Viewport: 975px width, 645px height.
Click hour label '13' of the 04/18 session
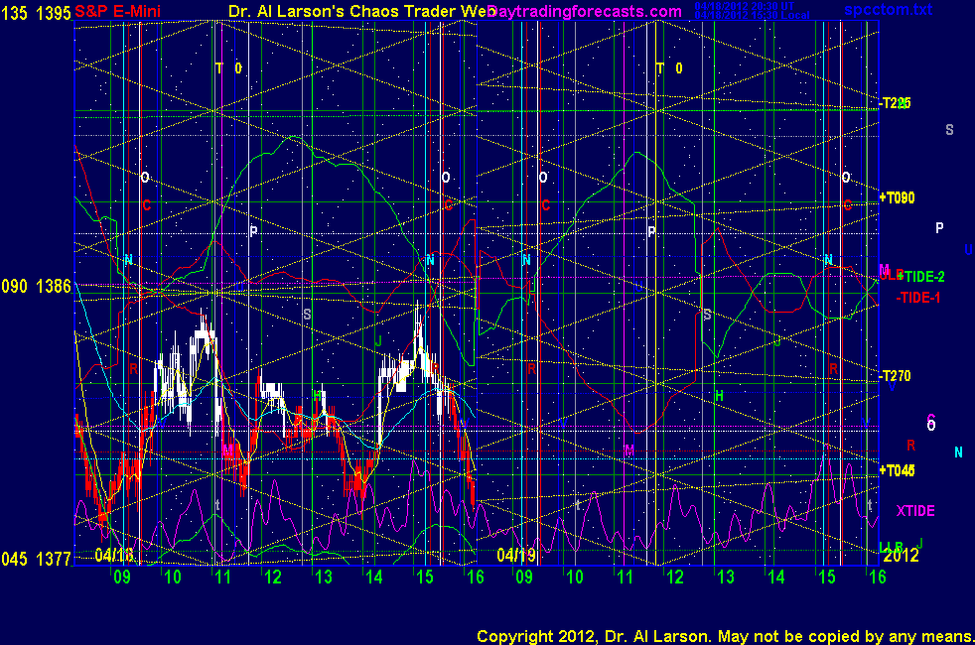(x=324, y=578)
